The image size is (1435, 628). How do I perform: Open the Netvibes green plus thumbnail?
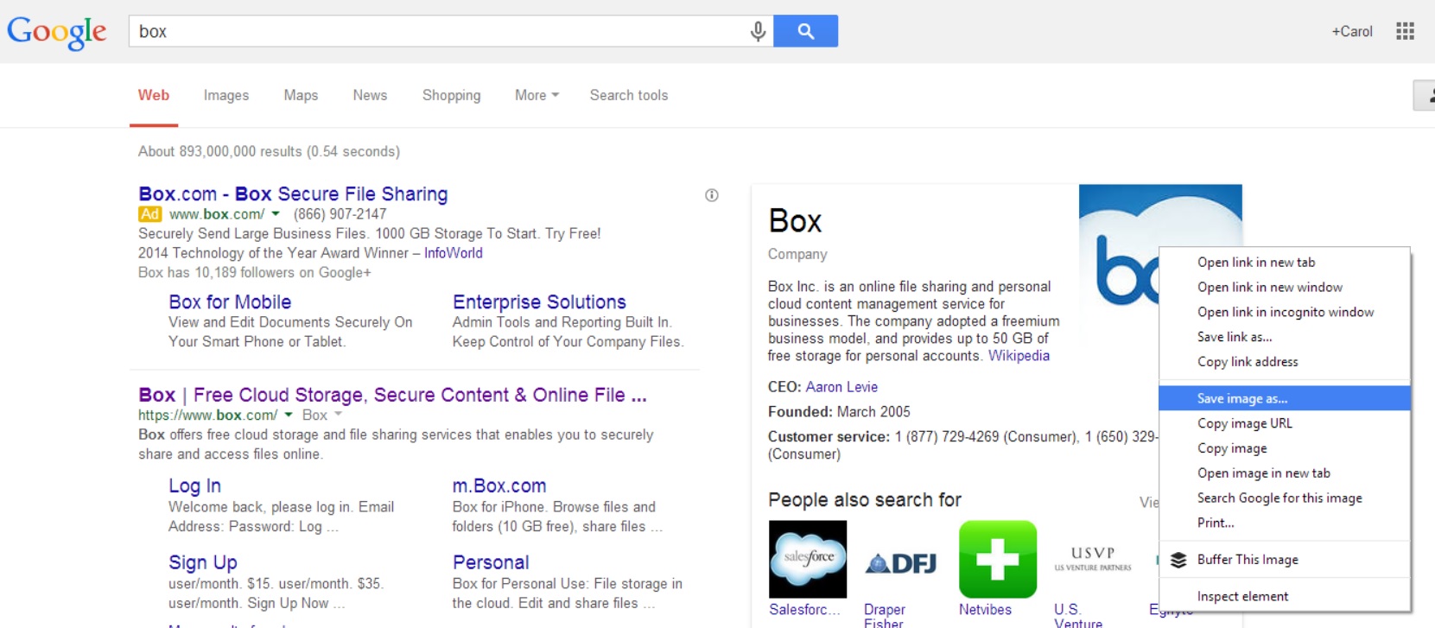[998, 559]
